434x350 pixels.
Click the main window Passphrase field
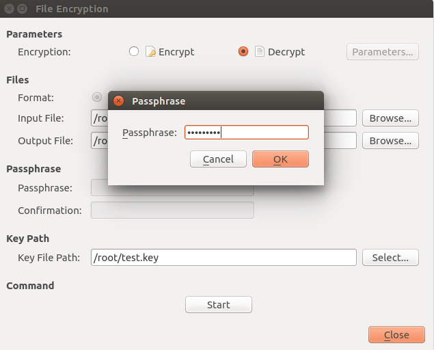pos(172,188)
